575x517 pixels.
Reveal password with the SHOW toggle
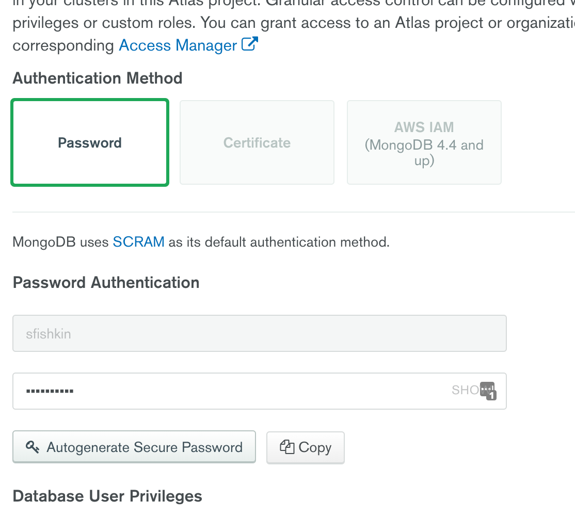coord(465,390)
